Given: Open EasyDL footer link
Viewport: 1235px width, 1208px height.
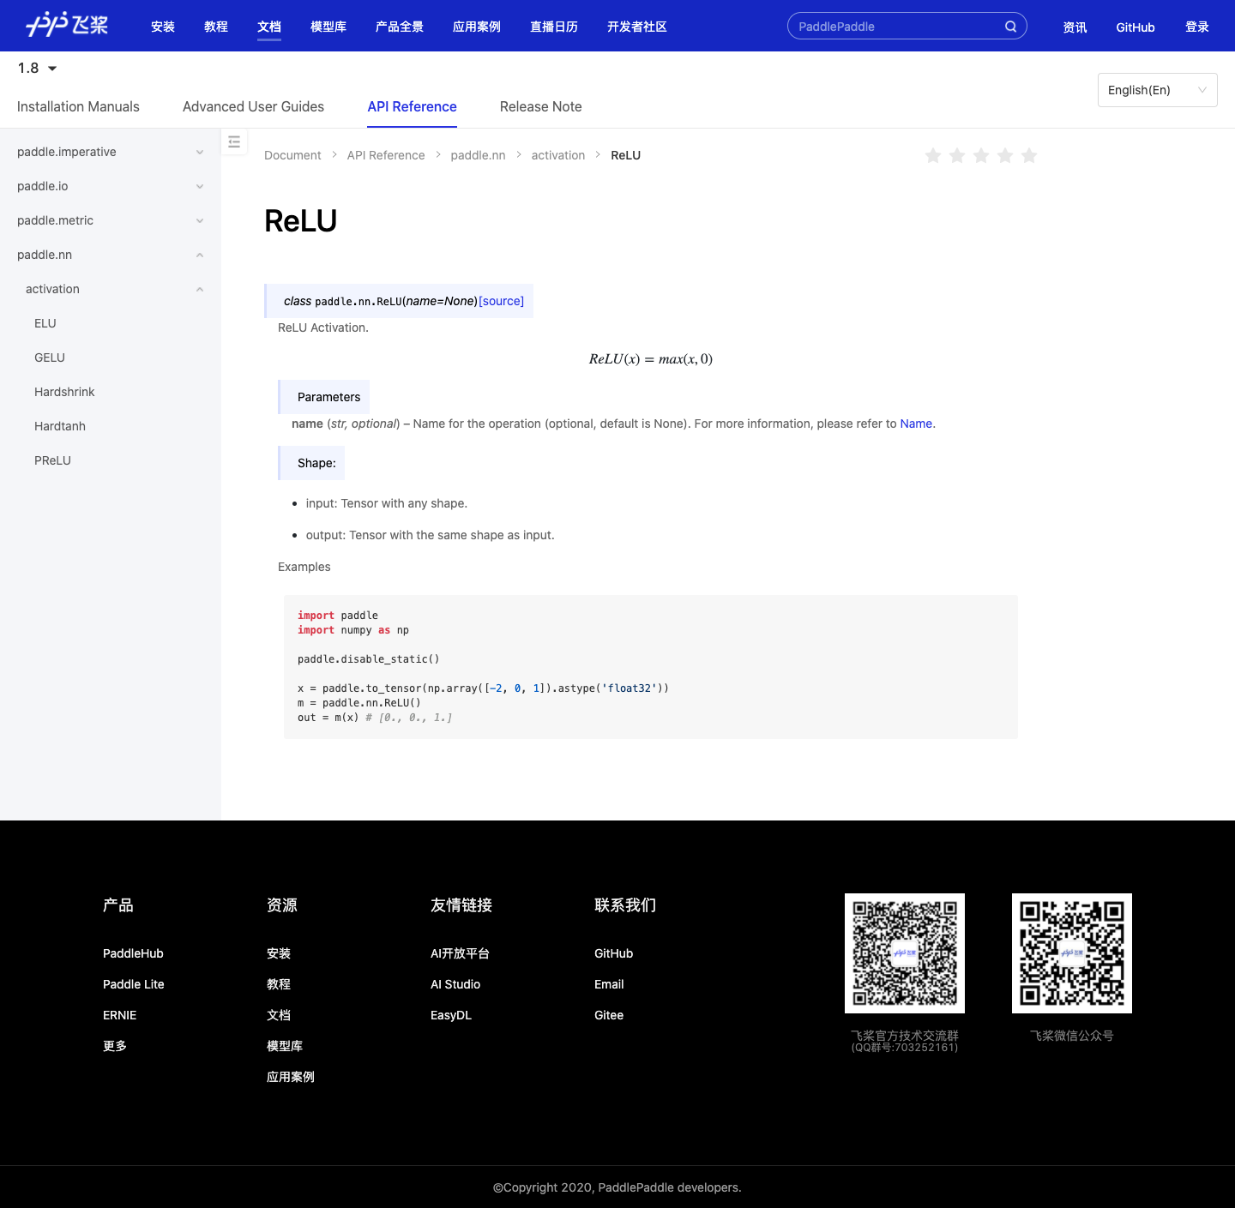Looking at the screenshot, I should coord(451,1015).
